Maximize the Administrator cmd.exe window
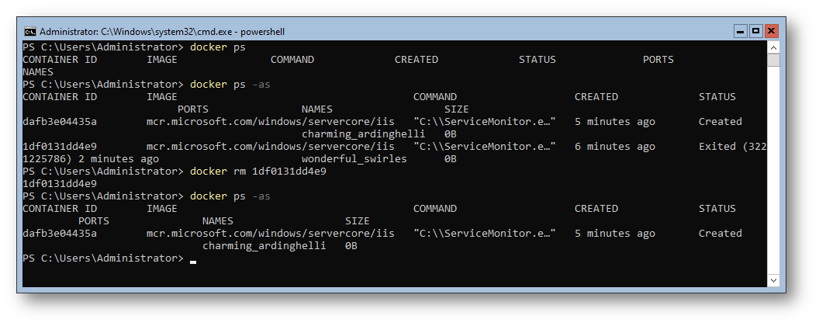 (756, 31)
